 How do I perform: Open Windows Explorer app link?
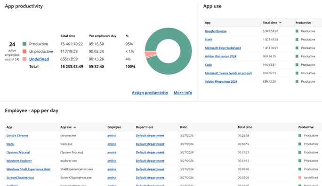19,161
